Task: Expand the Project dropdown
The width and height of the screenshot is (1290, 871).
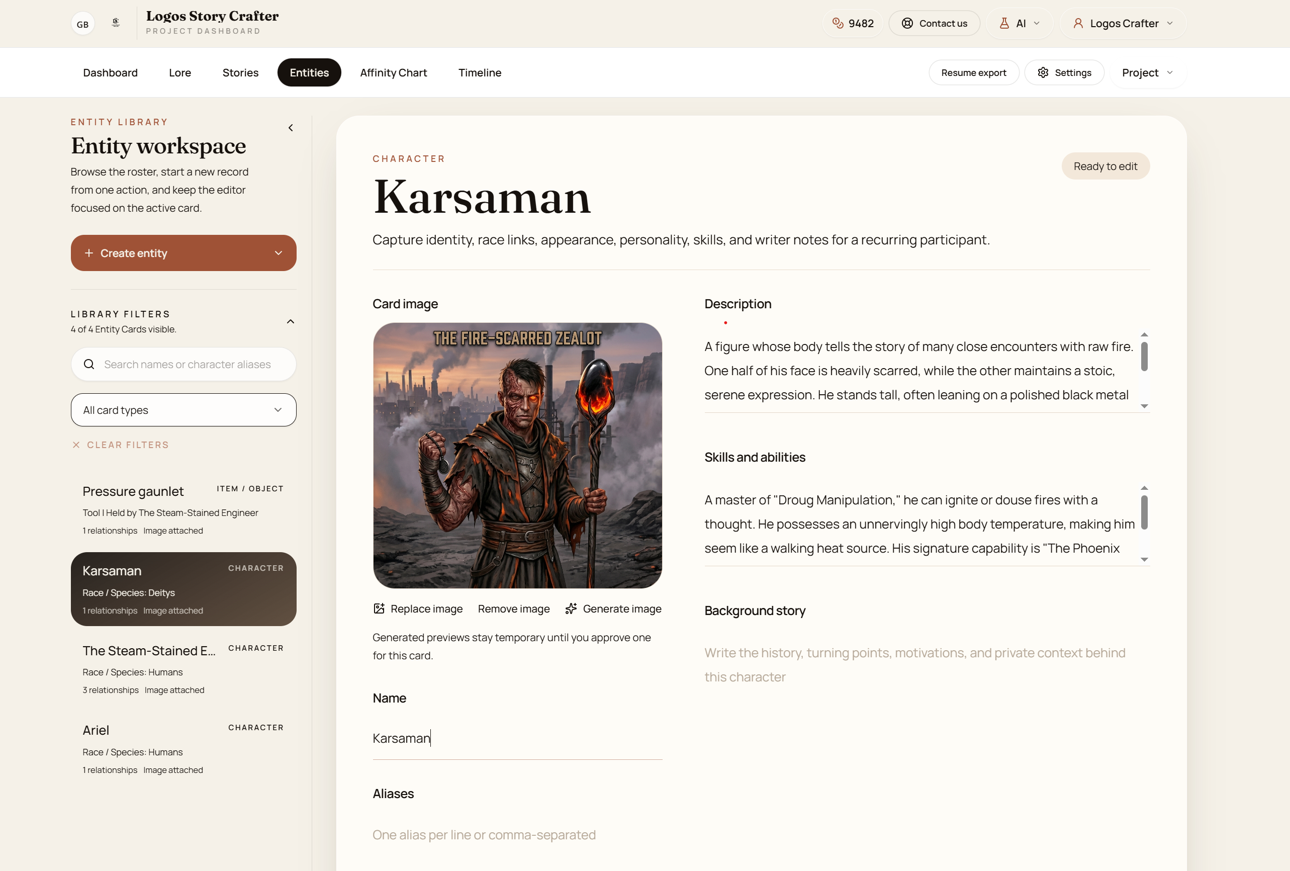Action: (1147, 73)
